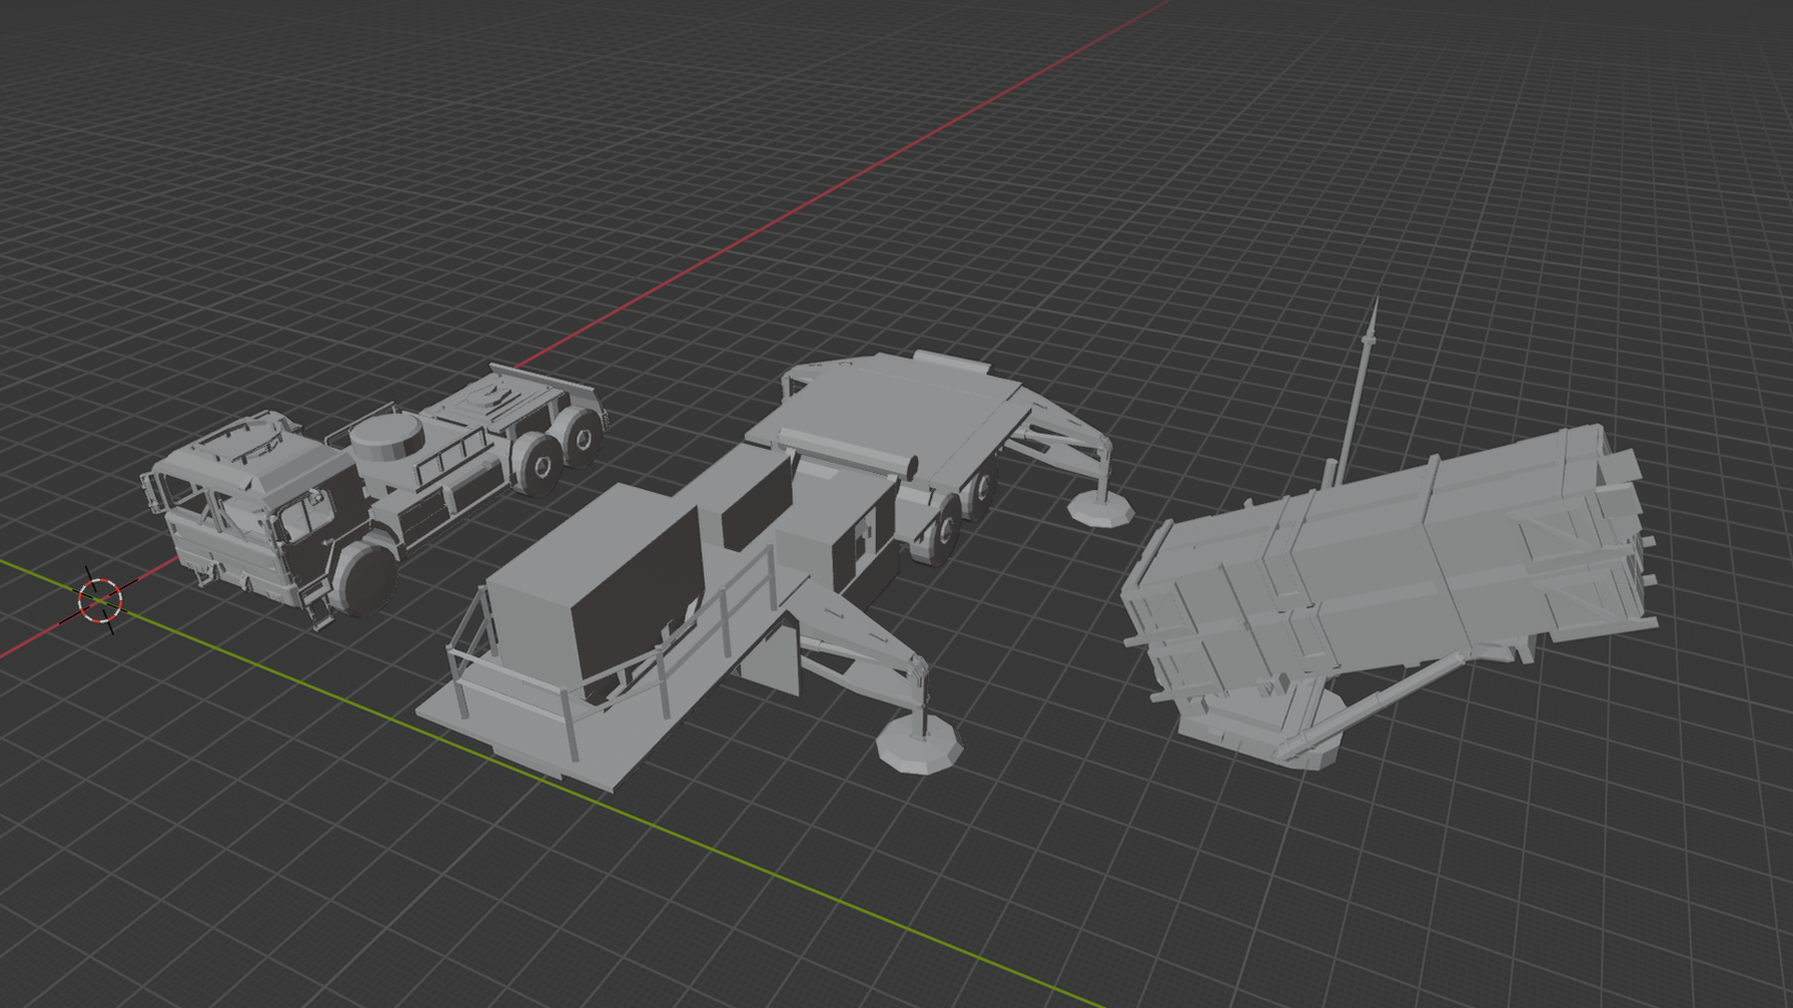Select the front outrigger foot pad of trailer
1793x1008 pixels.
919,743
